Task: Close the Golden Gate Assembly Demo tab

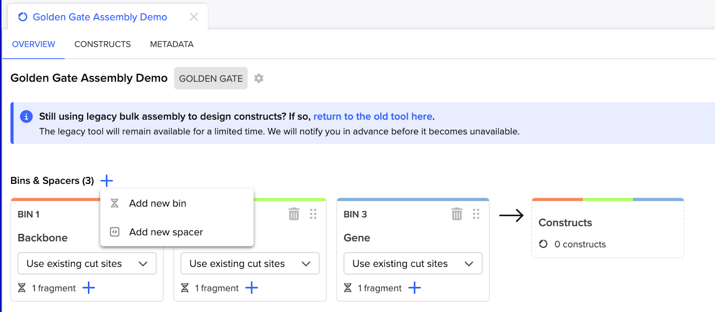Action: point(193,17)
